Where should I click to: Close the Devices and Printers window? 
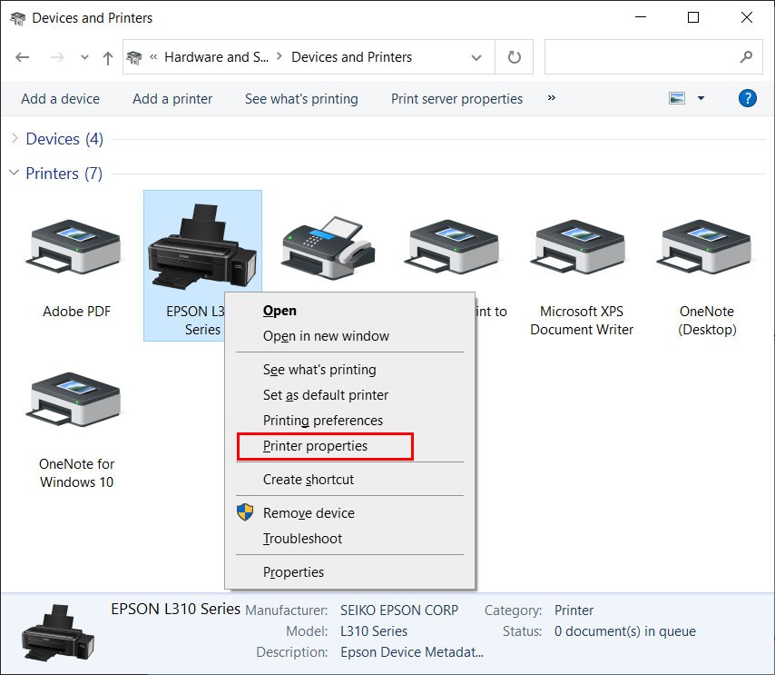[746, 18]
